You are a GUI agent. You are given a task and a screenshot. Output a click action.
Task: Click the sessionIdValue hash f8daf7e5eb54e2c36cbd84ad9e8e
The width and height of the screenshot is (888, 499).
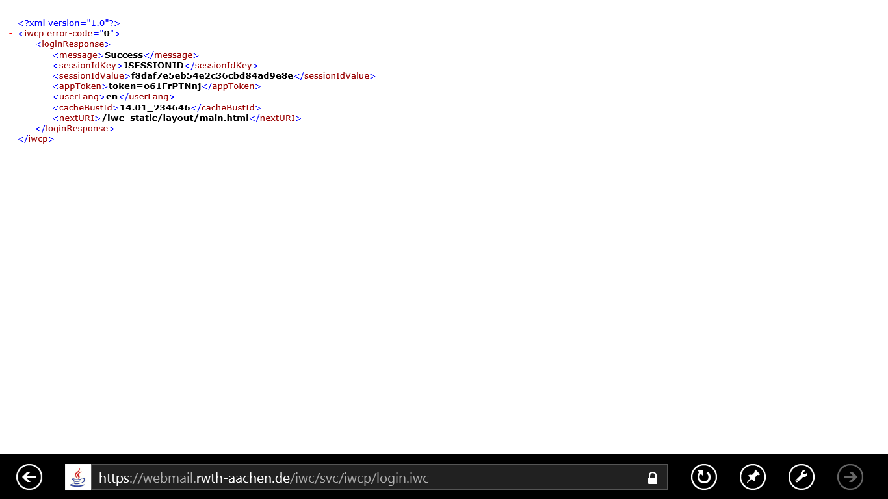[x=212, y=76]
